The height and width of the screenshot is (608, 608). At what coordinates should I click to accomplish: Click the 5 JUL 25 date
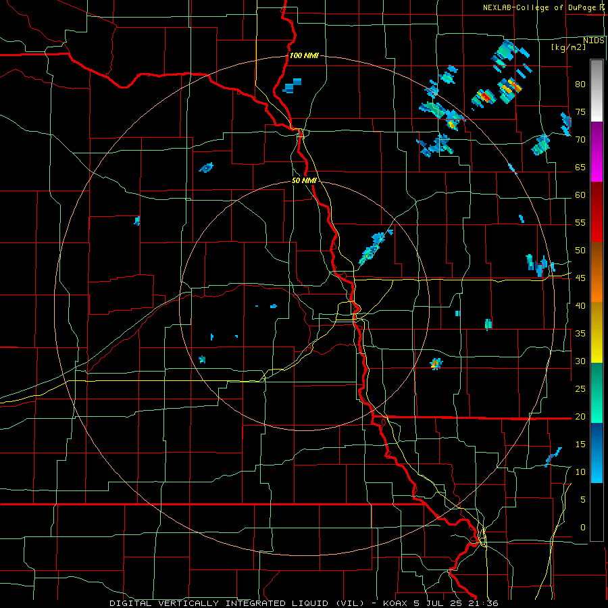pos(440,603)
